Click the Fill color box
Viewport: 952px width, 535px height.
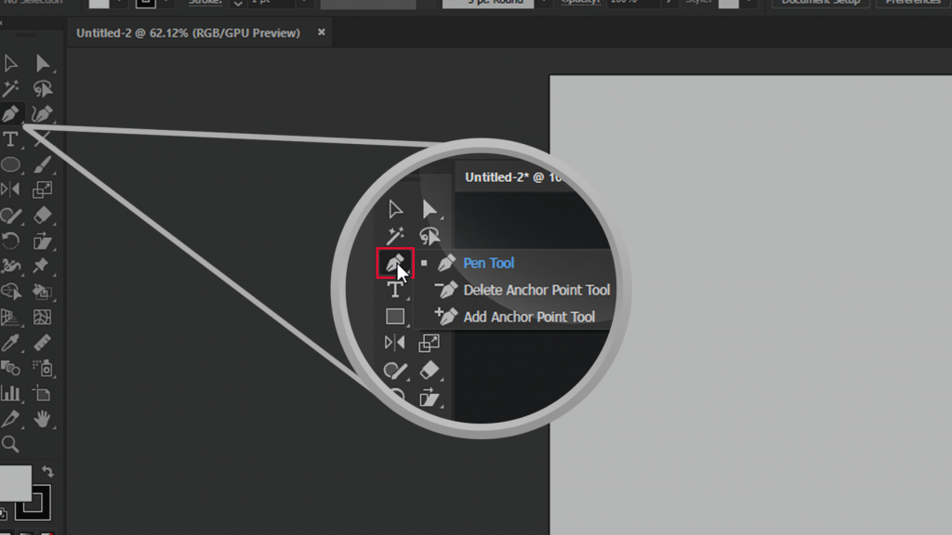coord(15,483)
